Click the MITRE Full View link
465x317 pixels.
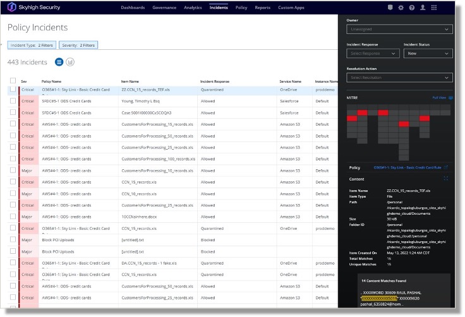pos(440,98)
